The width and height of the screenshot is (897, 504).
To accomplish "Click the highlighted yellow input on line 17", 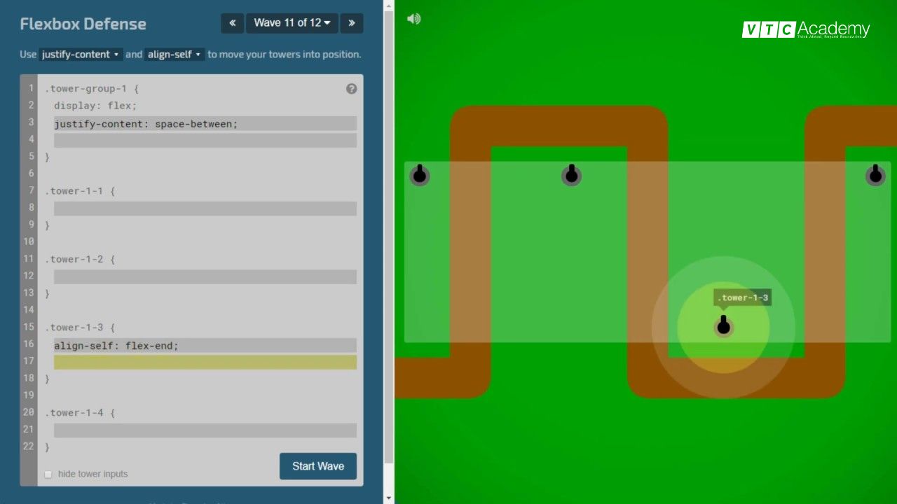I will [205, 362].
